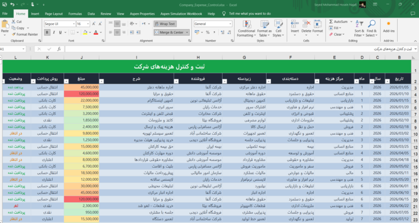Click Decrease Indent icon
Viewport: 419px width, 223px height.
click(x=132, y=32)
